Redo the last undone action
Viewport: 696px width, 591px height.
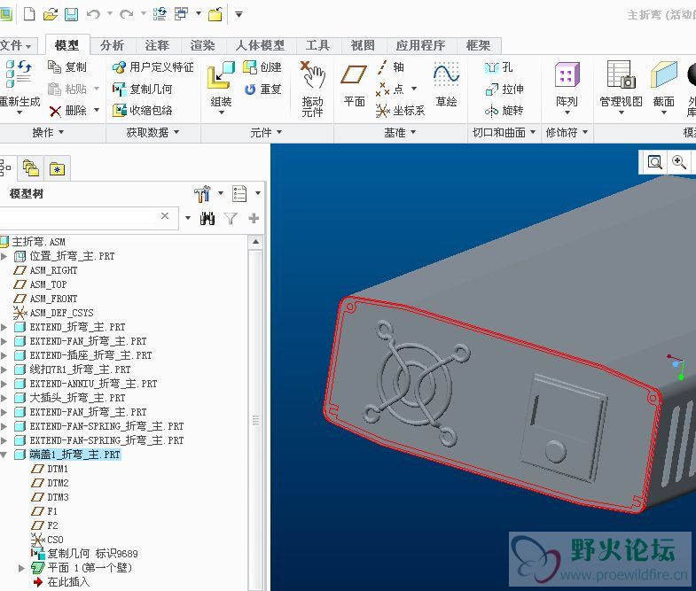click(127, 14)
